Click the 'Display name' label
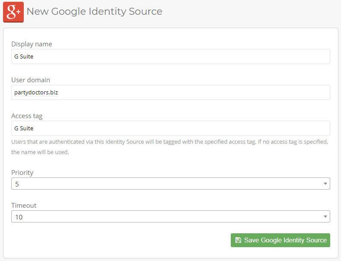This screenshot has height=261, width=341. point(32,44)
